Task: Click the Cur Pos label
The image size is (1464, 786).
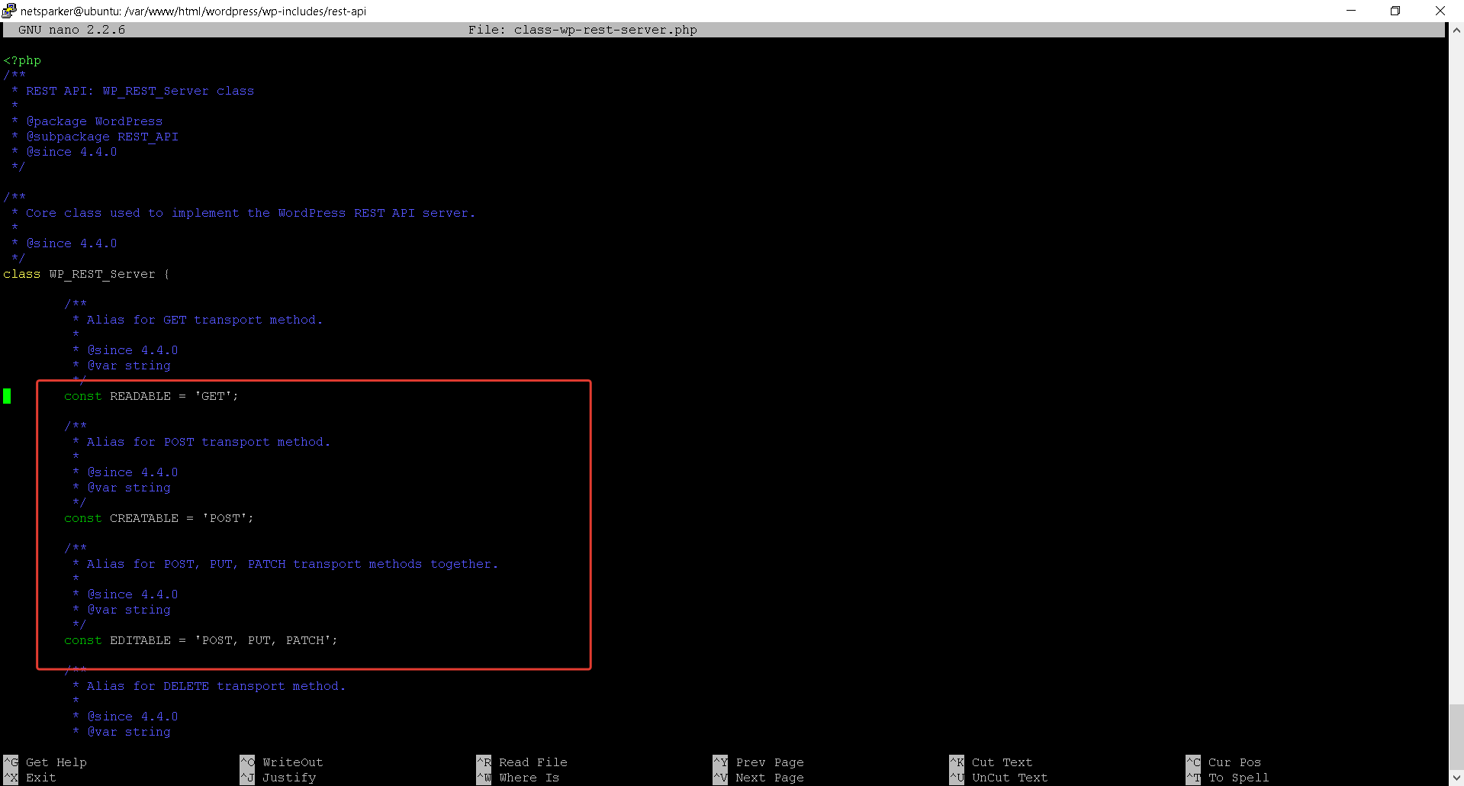Action: coord(1234,762)
